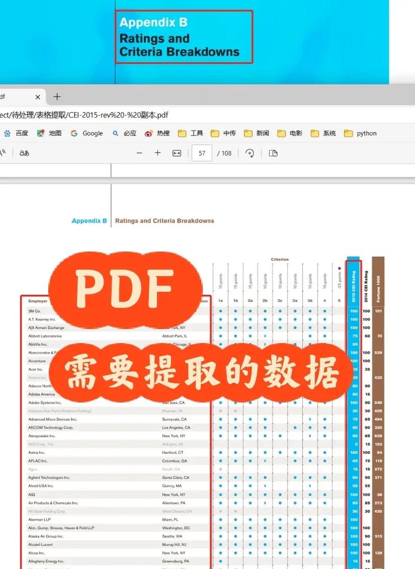Click the 'Ahold USA Inc.' employer row
The height and width of the screenshot is (569, 415).
click(41, 486)
